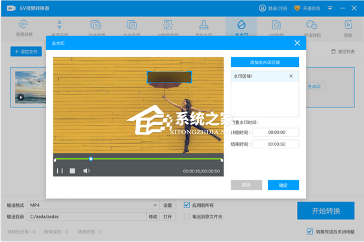
Task: Pause the video preview playback
Action: coord(60,171)
